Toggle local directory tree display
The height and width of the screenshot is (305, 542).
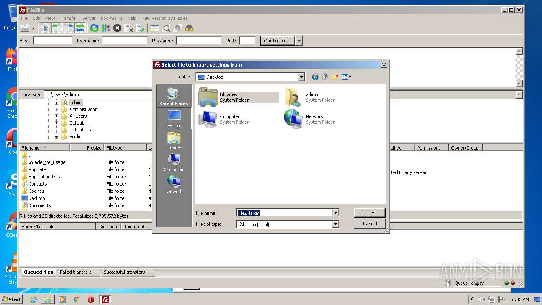click(57, 28)
